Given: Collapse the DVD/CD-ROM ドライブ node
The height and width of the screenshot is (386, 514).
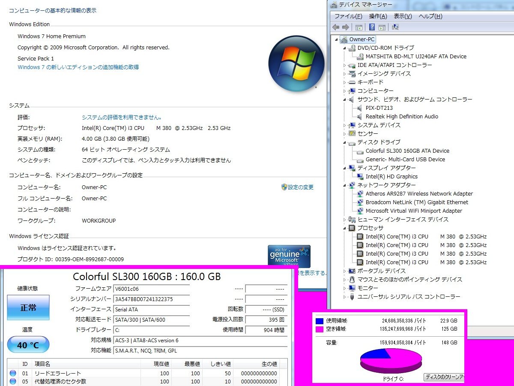Looking at the screenshot, I should click(x=345, y=48).
